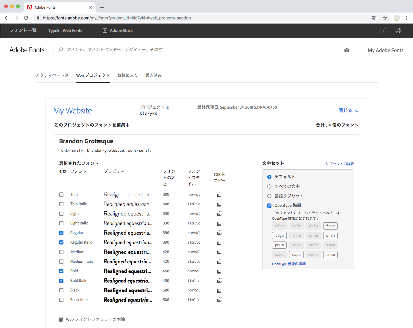Screen dimensions: 413x328
Task: Click the camera visual search icon
Action: (x=347, y=50)
